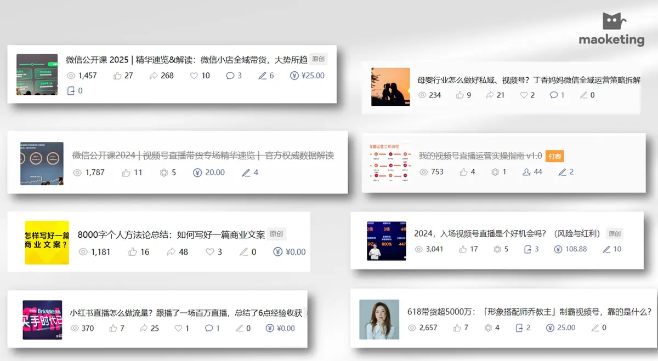This screenshot has height=361, width=658.
Task: Click the people icon beside 44
Action: (x=526, y=172)
